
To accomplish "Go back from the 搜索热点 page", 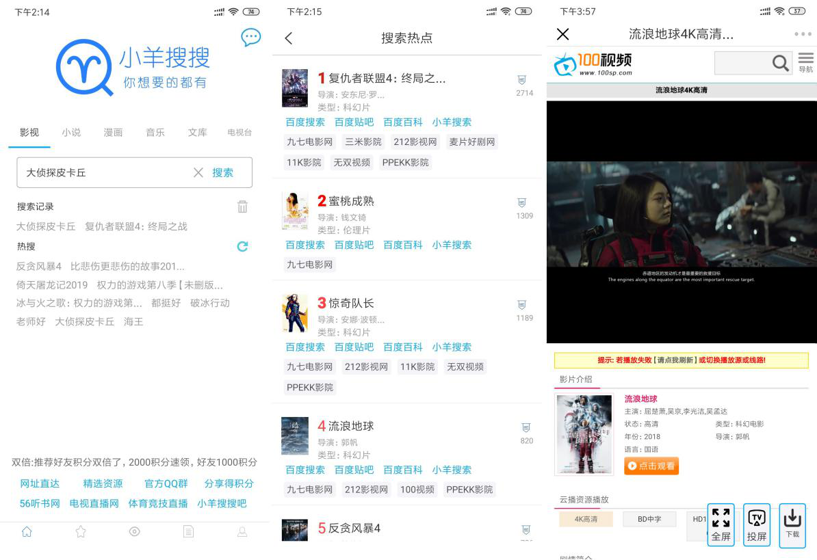I will pos(289,38).
